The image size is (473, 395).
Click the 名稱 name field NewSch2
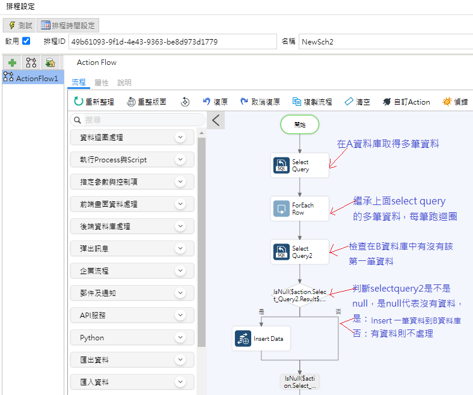[x=385, y=41]
